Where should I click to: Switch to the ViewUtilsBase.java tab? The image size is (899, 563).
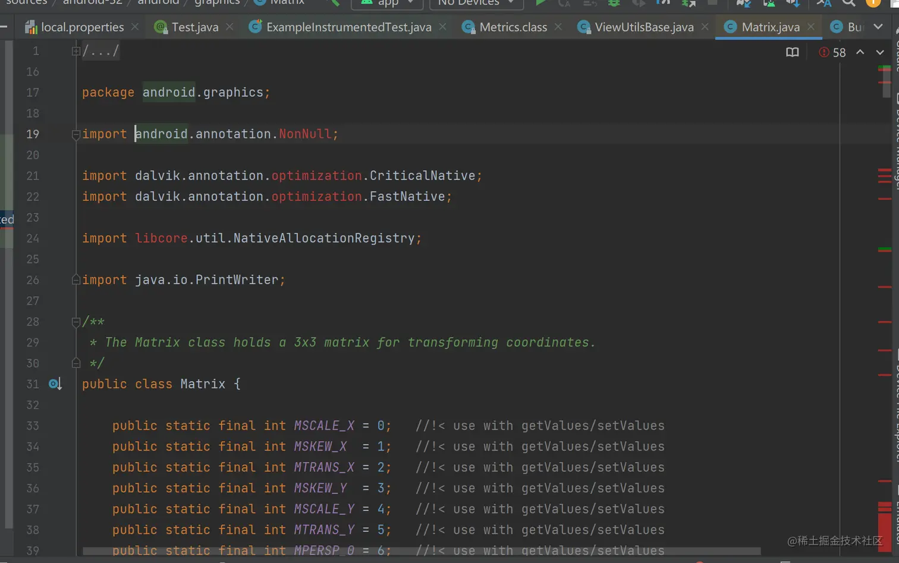tap(643, 27)
